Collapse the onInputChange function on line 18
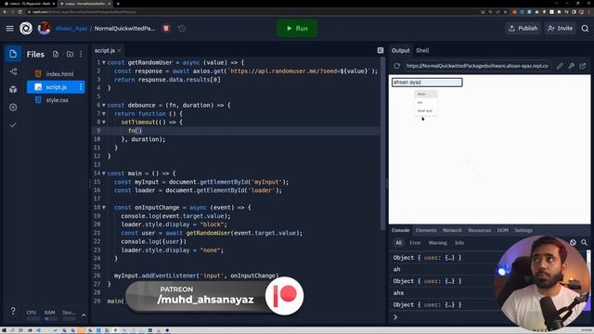 [x=104, y=208]
